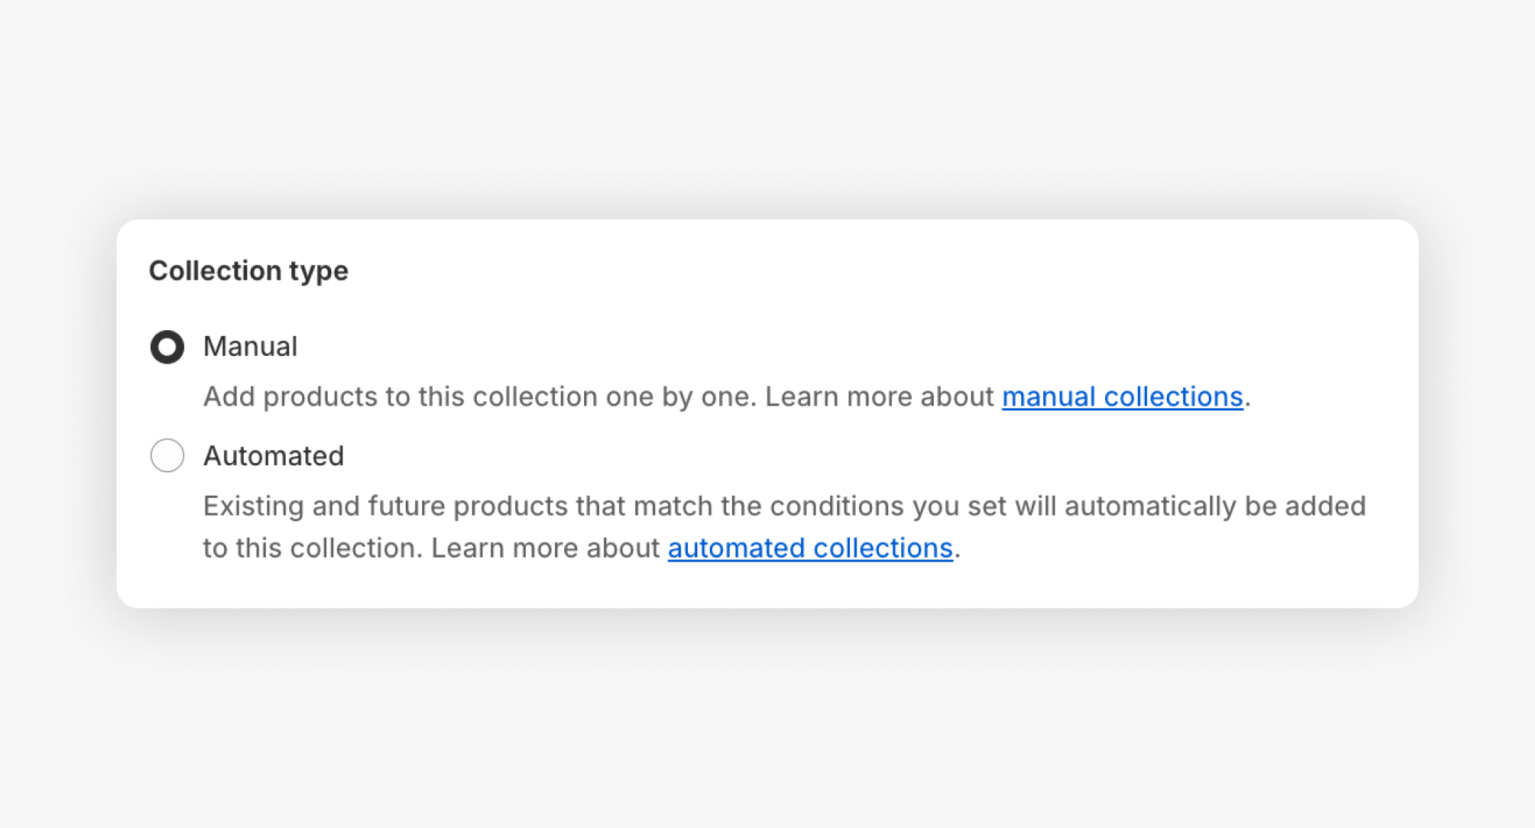
Task: Select the Manual radio button
Action: click(x=167, y=347)
